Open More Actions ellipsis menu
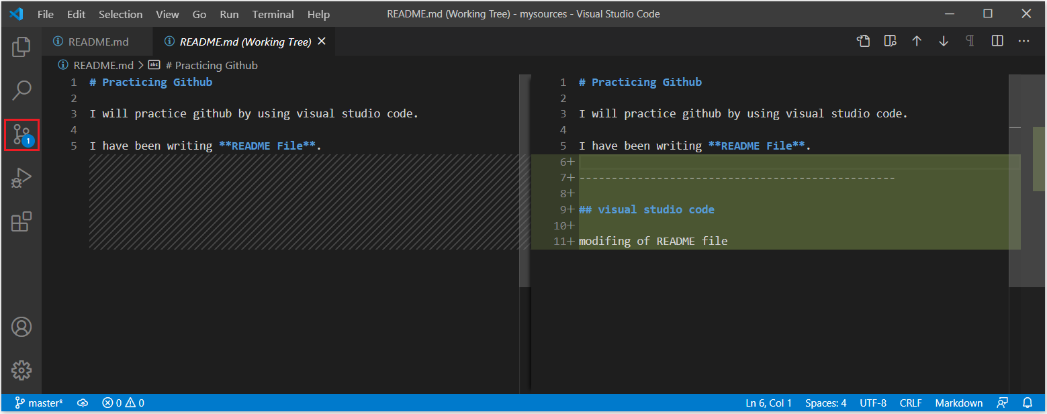The width and height of the screenshot is (1047, 414). click(1023, 42)
